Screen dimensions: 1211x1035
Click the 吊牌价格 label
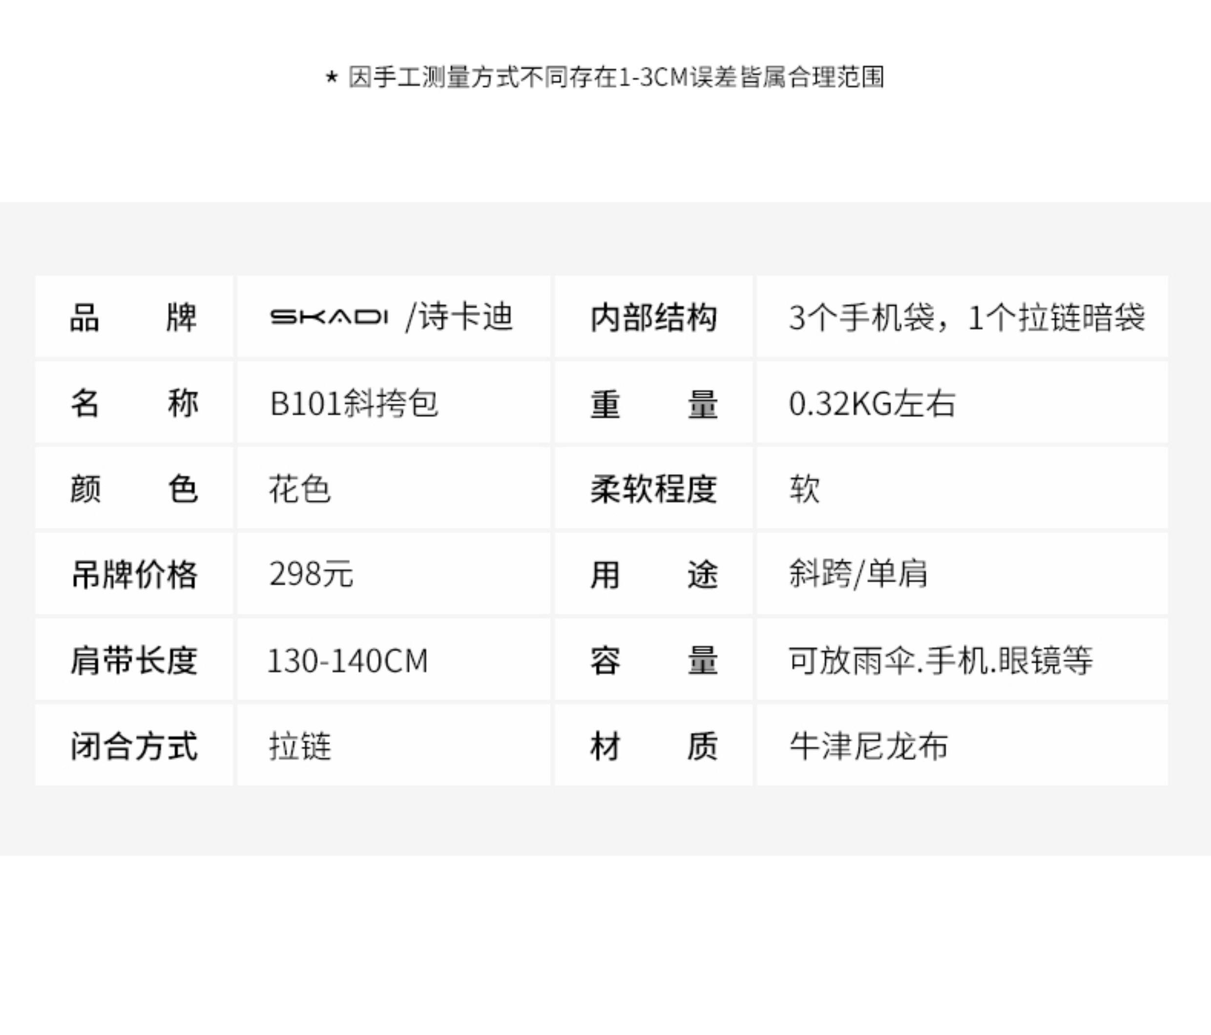(x=134, y=575)
